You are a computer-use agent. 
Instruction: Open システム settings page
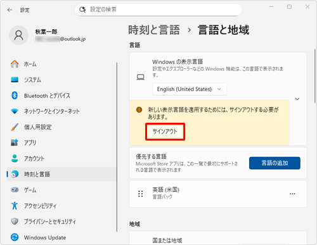pos(61,80)
